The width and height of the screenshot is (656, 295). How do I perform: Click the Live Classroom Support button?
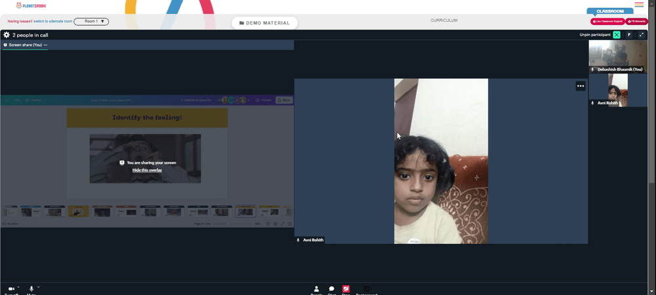tap(607, 22)
